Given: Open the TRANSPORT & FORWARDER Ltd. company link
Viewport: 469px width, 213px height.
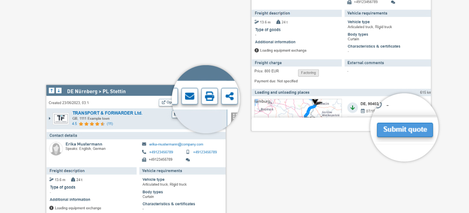Looking at the screenshot, I should pos(107,113).
